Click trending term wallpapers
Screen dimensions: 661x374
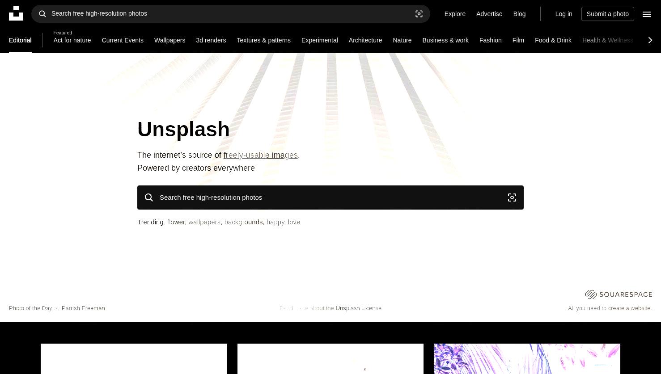click(x=204, y=222)
